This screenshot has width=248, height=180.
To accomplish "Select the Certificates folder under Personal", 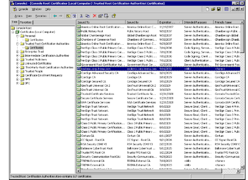I will click(36, 40).
